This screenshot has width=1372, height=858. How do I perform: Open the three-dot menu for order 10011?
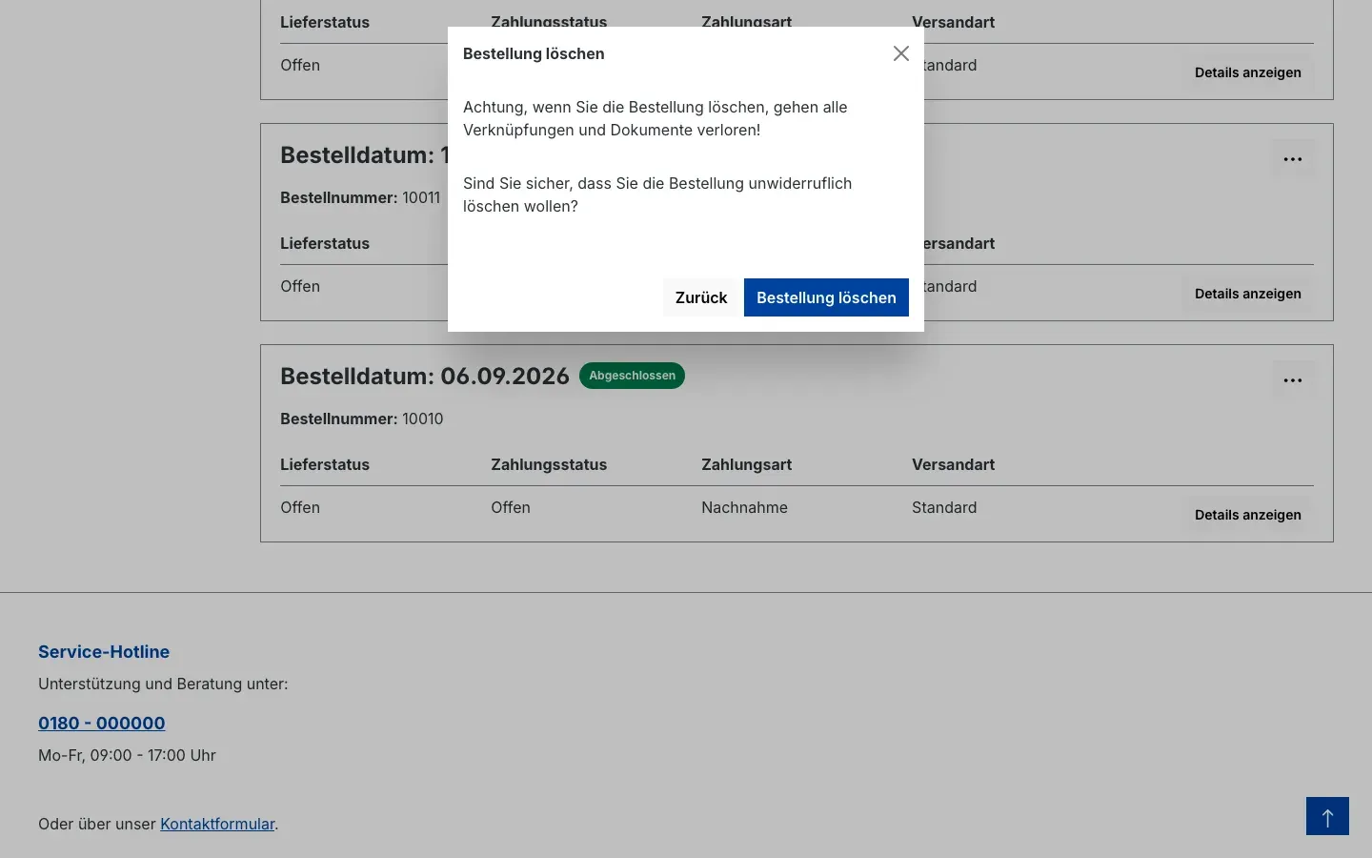pos(1293,159)
